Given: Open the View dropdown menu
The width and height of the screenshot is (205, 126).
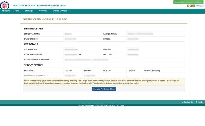Looking at the screenshot, I should click(17, 11).
